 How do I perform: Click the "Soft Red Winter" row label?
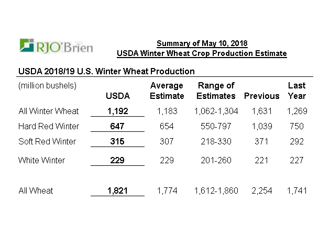point(47,141)
